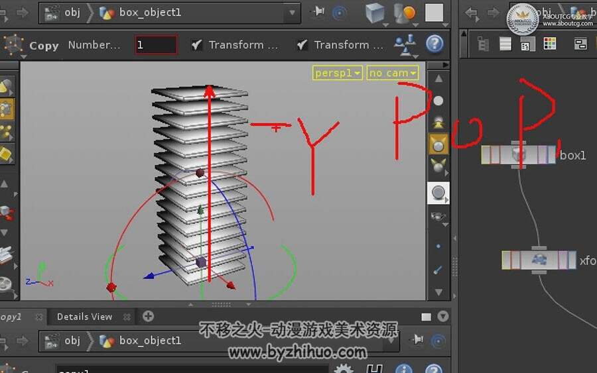This screenshot has width=597, height=373.
Task: Go forward in the viewport pane path bar
Action: point(23,13)
